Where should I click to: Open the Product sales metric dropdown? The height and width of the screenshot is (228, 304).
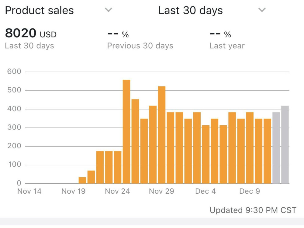click(59, 10)
